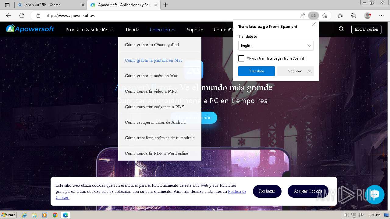The image size is (390, 219).
Task: Open File Explorer from the taskbar
Action: (34, 215)
